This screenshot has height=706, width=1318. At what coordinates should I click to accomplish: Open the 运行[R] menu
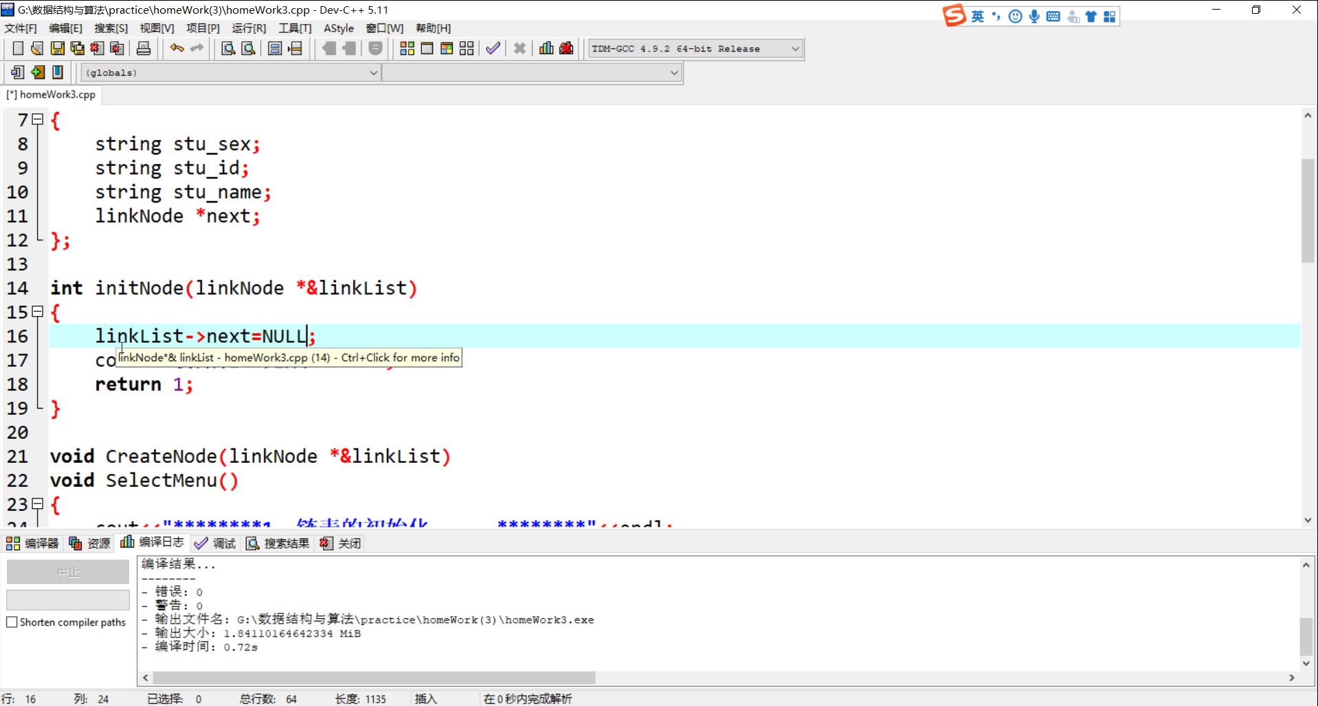pos(249,28)
